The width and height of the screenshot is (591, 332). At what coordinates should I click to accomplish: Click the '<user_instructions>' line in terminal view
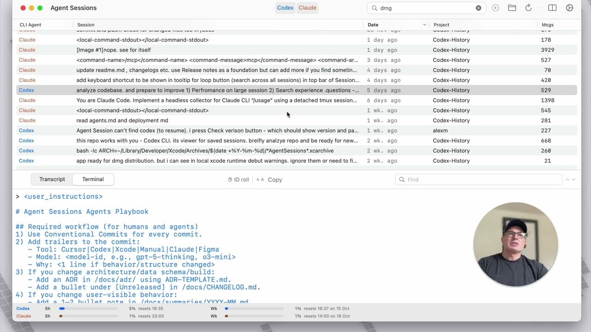point(63,196)
